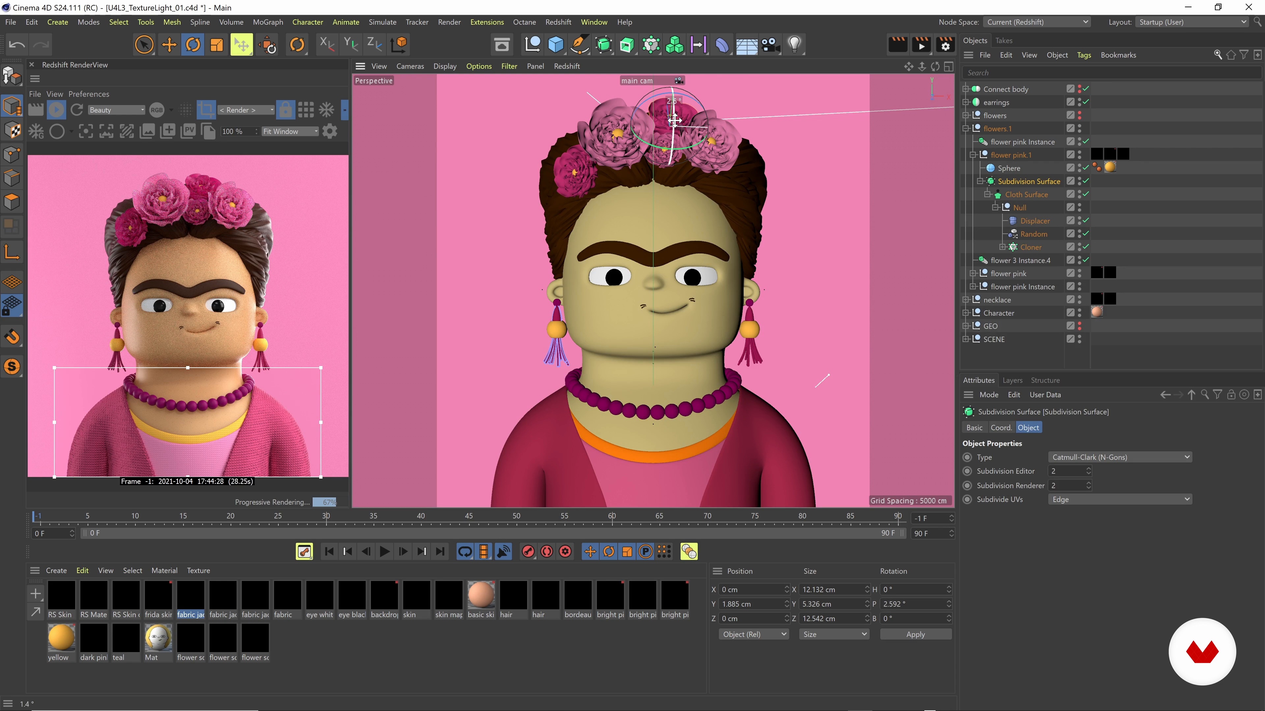Select the Scale tool icon
This screenshot has height=711, width=1265.
216,45
